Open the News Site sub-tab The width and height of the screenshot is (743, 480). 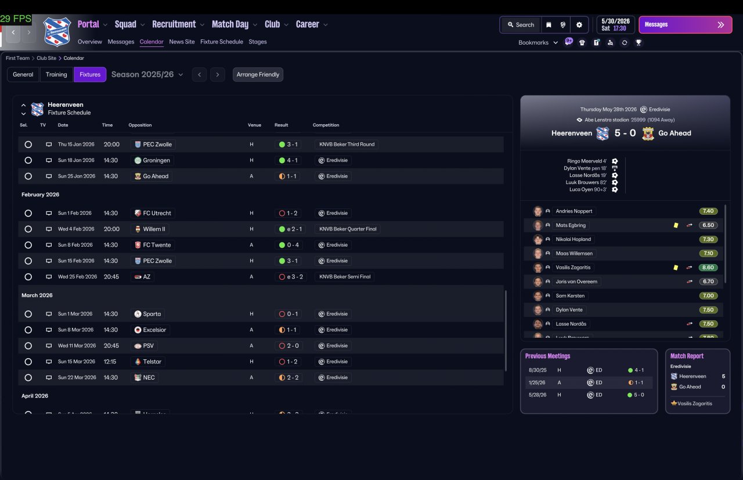coord(182,42)
